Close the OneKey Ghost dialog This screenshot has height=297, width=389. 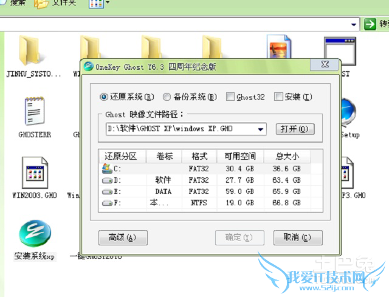click(x=325, y=65)
